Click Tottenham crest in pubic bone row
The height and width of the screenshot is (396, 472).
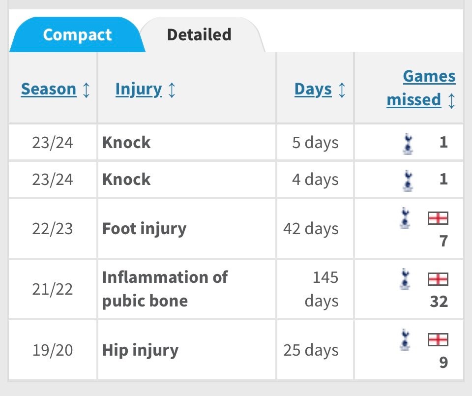click(405, 279)
